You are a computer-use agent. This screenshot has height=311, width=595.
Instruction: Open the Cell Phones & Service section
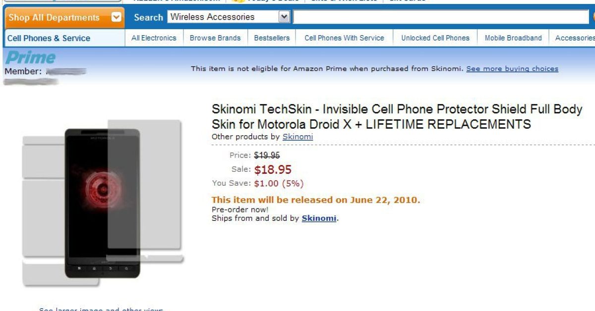[x=49, y=38]
